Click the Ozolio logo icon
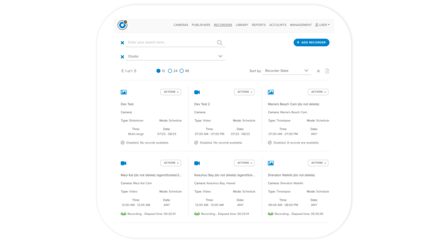Viewport: 440px width, 247px height. 122,25
